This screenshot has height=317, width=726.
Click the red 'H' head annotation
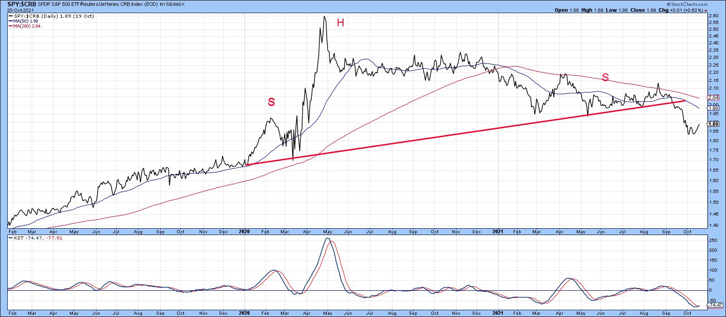340,23
